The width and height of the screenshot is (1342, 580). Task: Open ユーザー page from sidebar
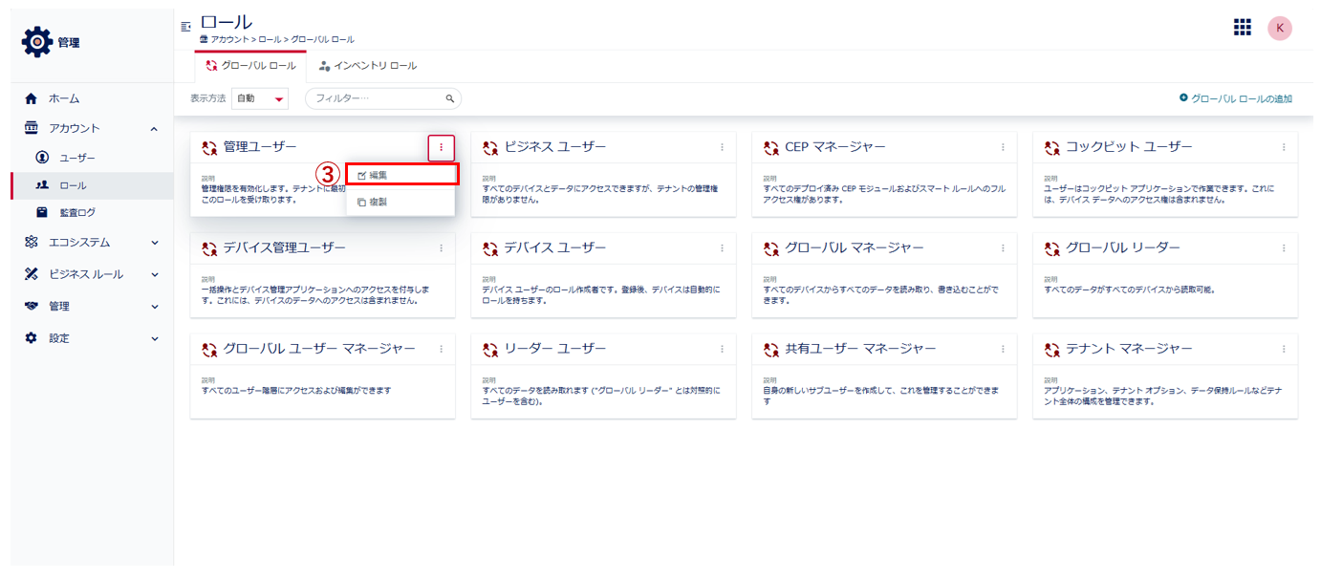[76, 157]
